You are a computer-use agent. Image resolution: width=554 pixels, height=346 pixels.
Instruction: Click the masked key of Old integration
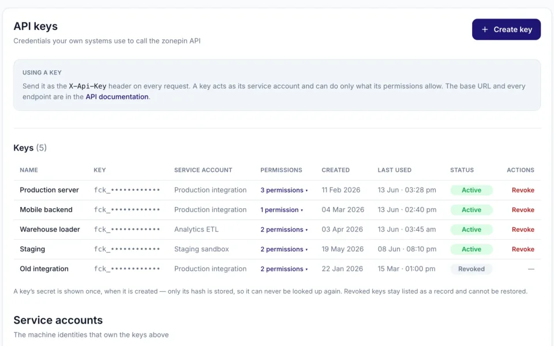tap(127, 269)
